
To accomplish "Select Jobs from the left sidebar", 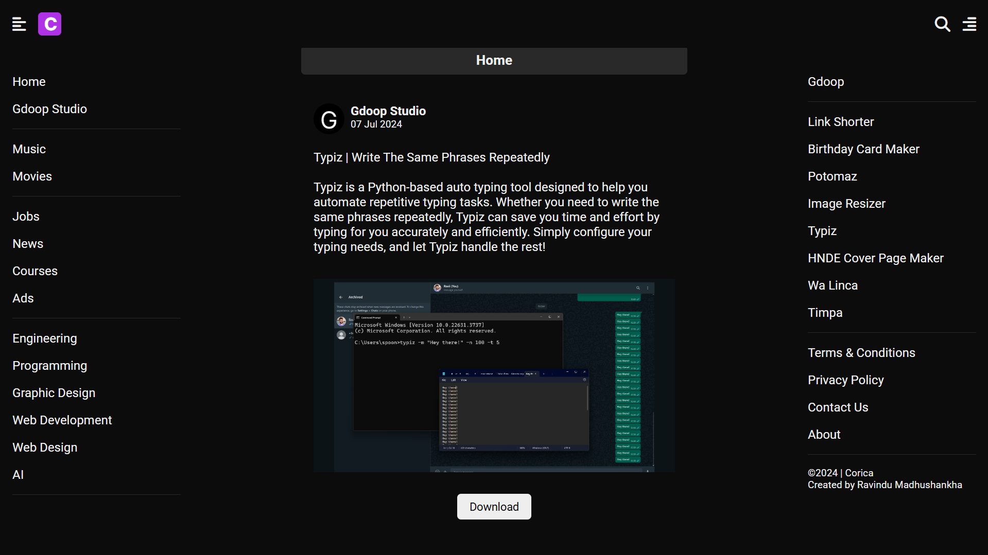I will (x=26, y=217).
